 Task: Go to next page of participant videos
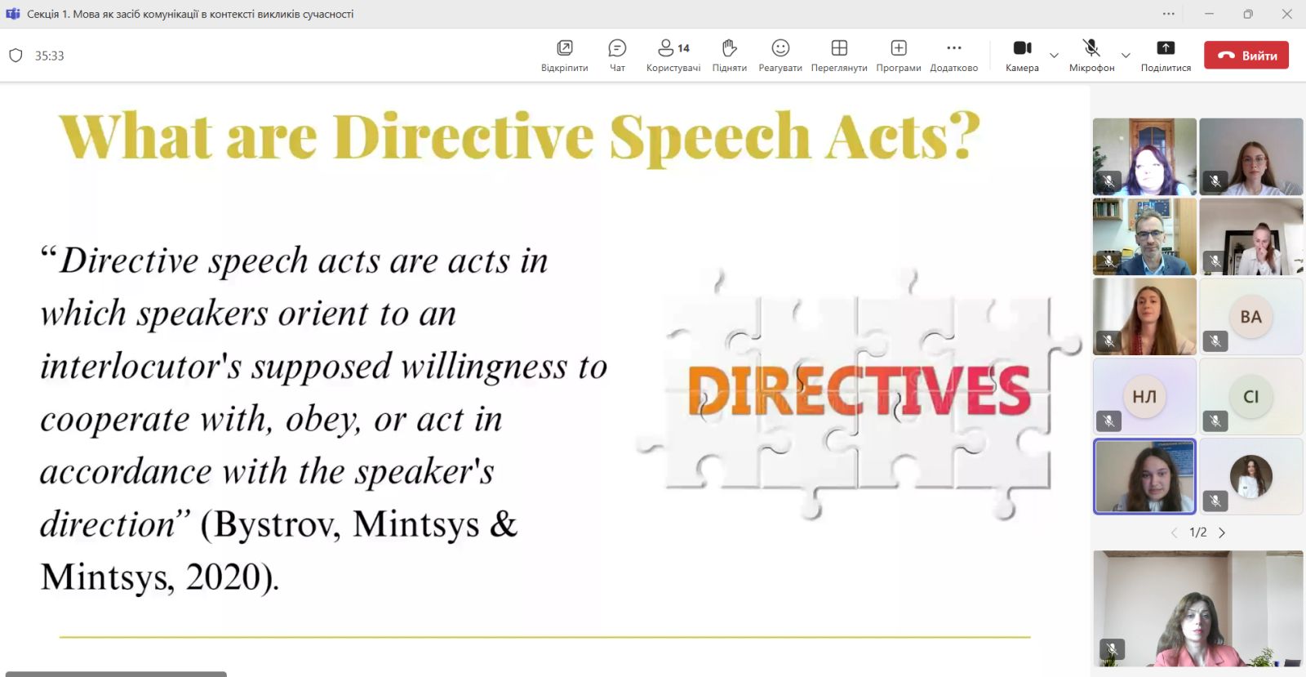coord(1222,532)
